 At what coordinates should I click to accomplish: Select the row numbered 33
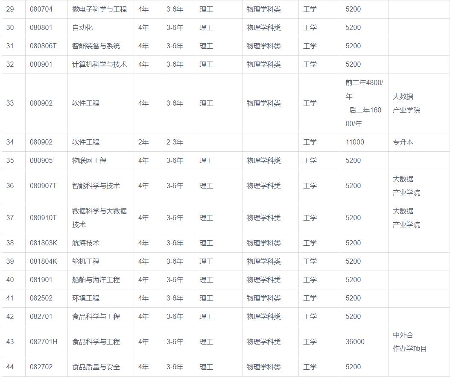tap(13, 103)
